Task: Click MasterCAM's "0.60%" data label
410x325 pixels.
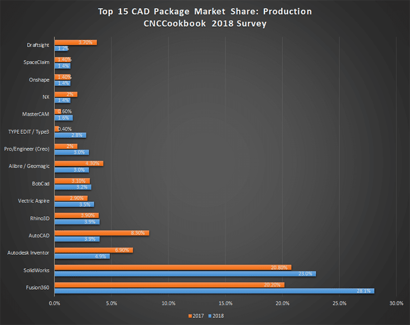Action: pos(65,111)
